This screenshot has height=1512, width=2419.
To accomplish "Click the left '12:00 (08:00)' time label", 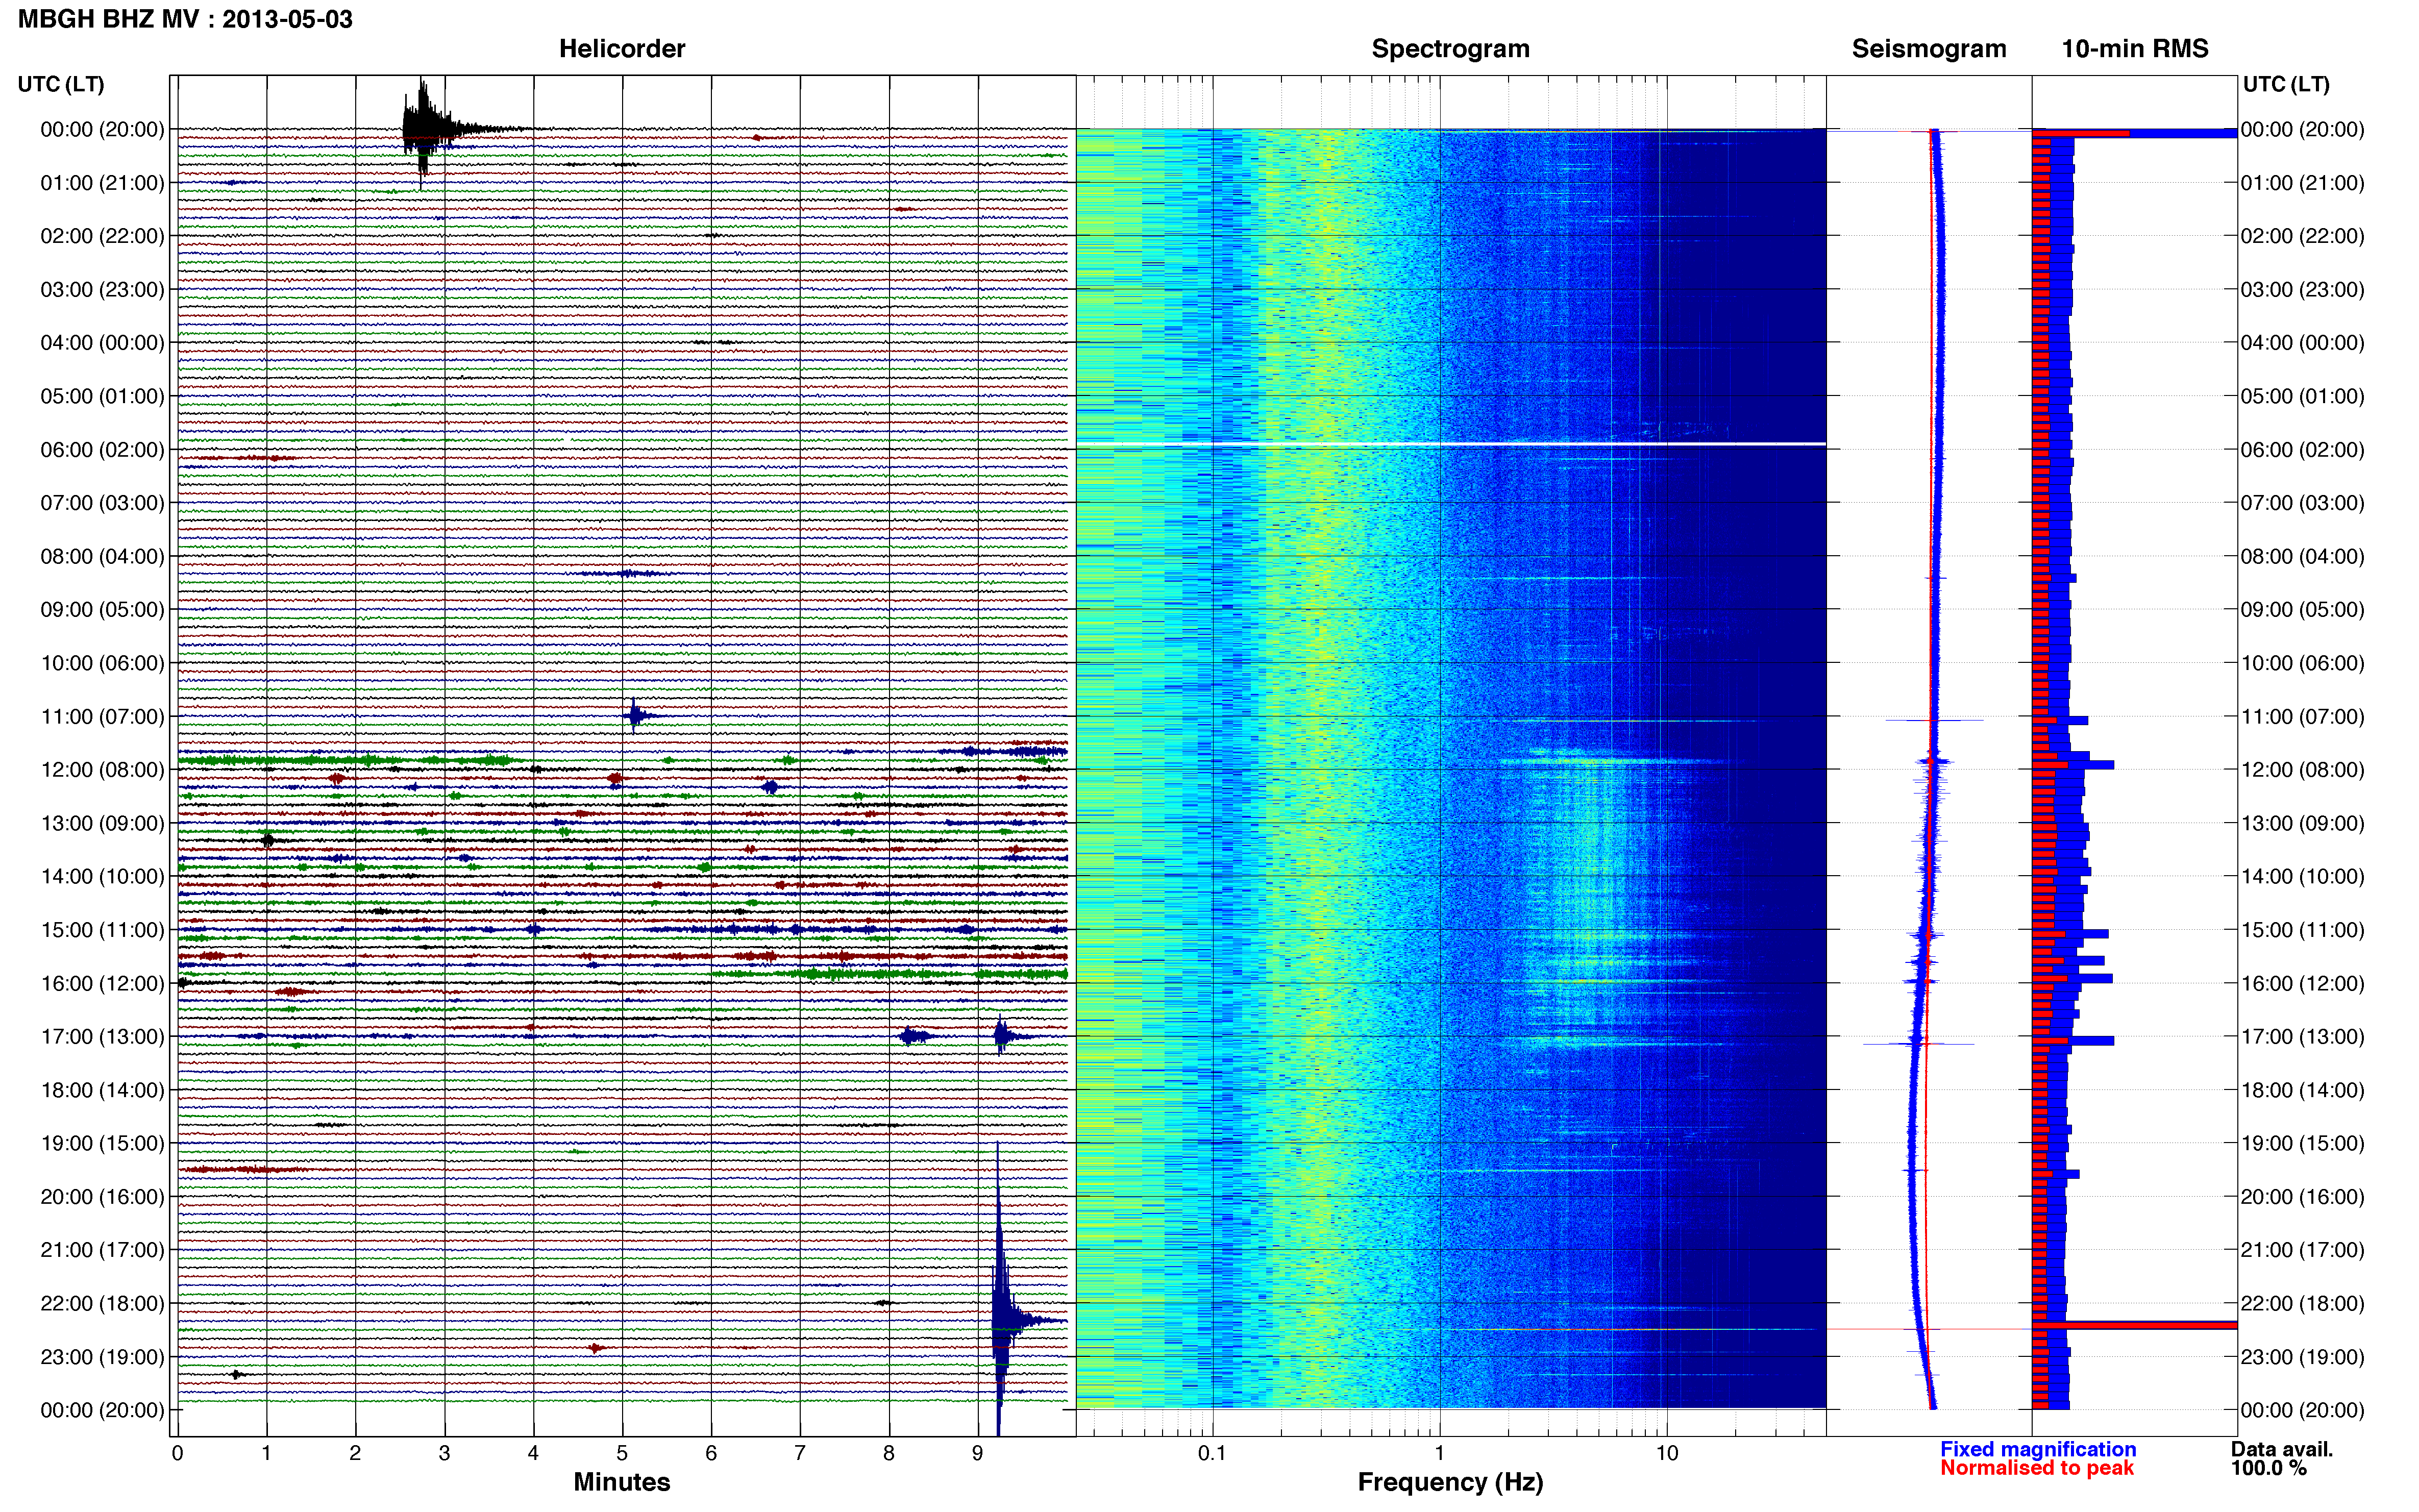I will tap(102, 770).
